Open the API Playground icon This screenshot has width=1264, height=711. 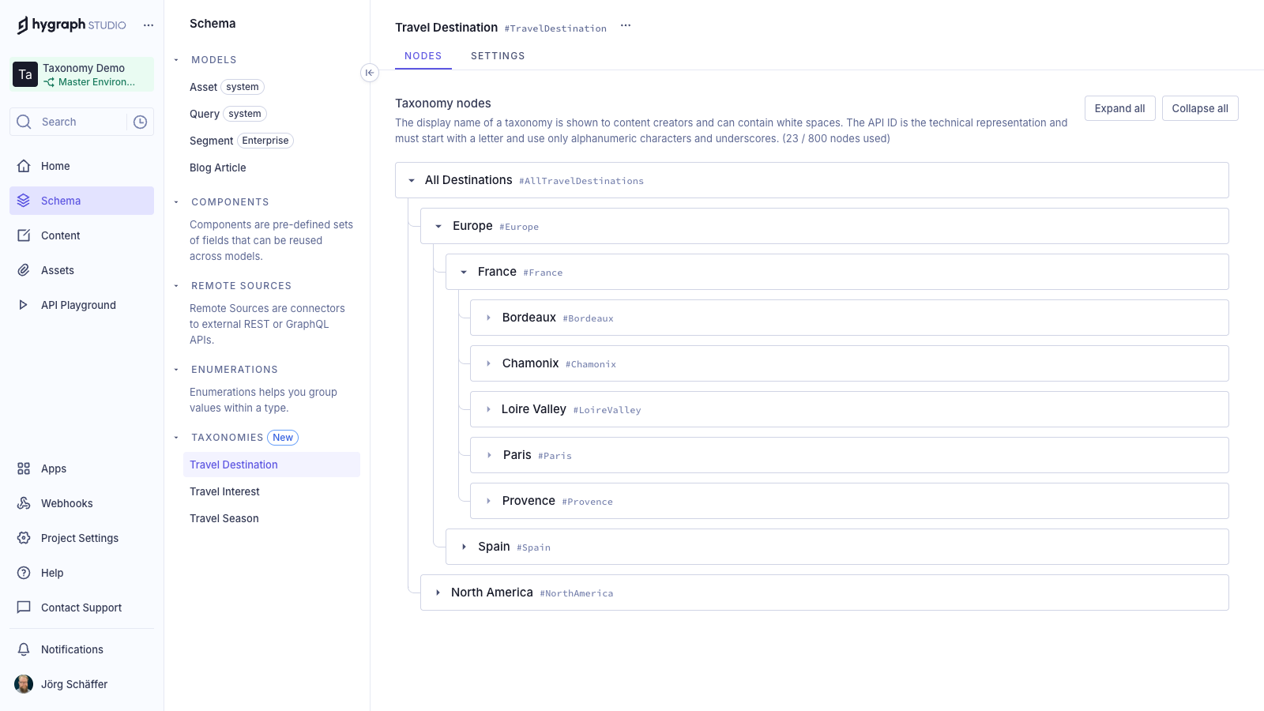[24, 305]
